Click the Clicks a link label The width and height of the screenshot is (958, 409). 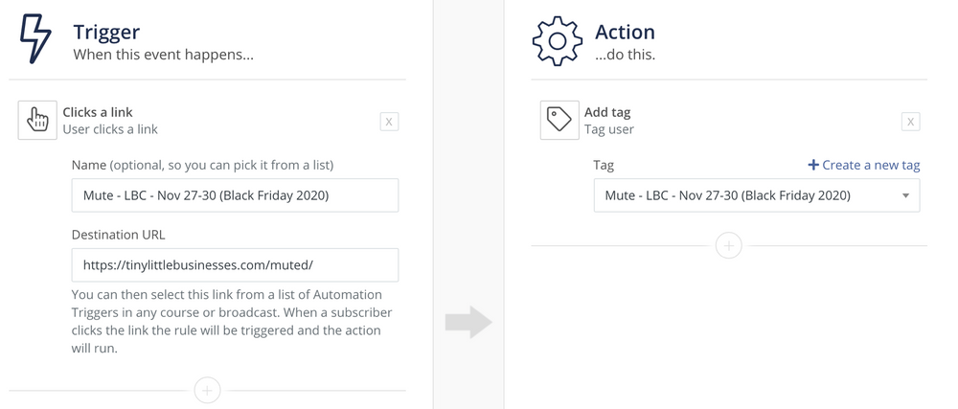coord(98,112)
